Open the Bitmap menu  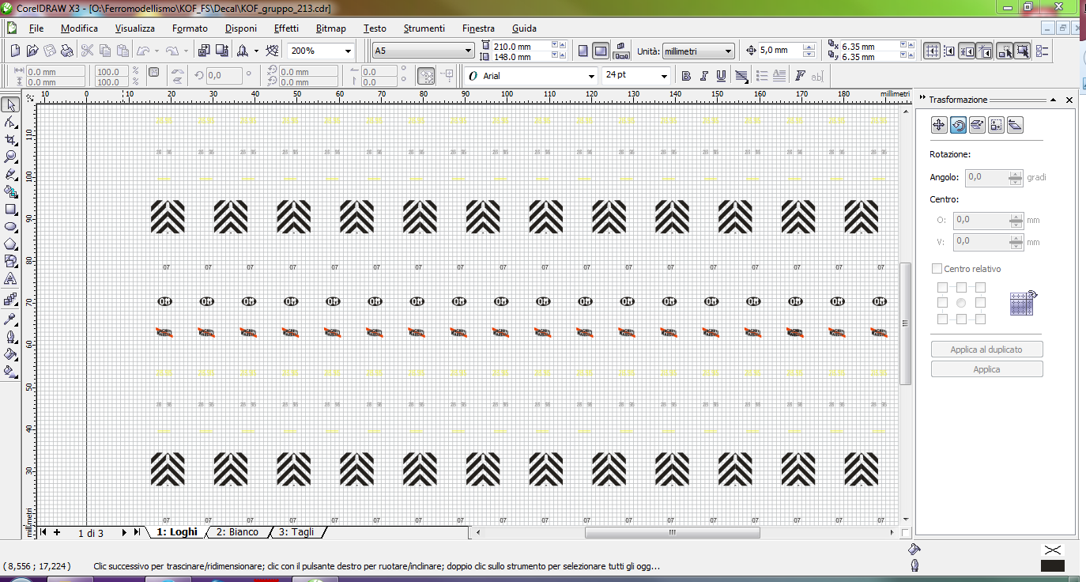tap(330, 28)
